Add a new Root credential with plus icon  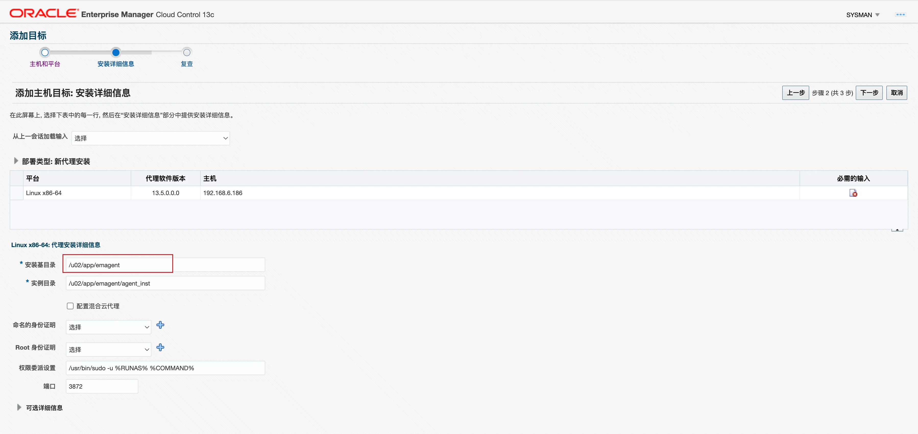coord(160,347)
